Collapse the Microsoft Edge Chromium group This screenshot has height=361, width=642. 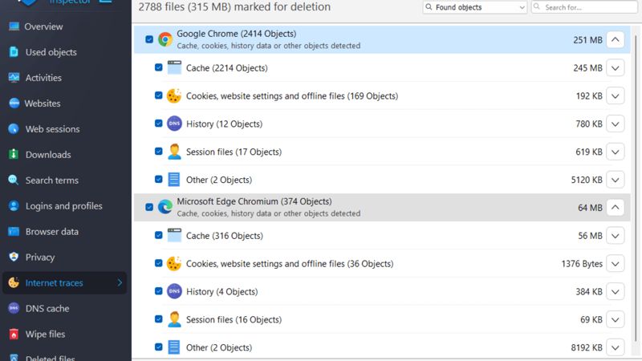[615, 208]
